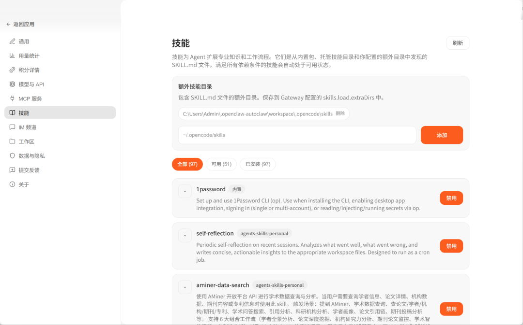Image resolution: width=523 pixels, height=325 pixels.
Task: Click the skills directory path input field
Action: [x=297, y=135]
